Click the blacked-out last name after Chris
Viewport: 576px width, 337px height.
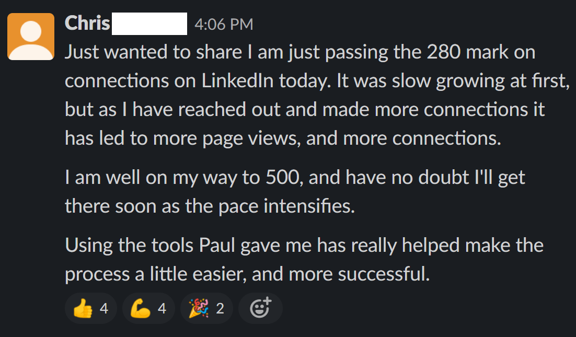point(149,24)
